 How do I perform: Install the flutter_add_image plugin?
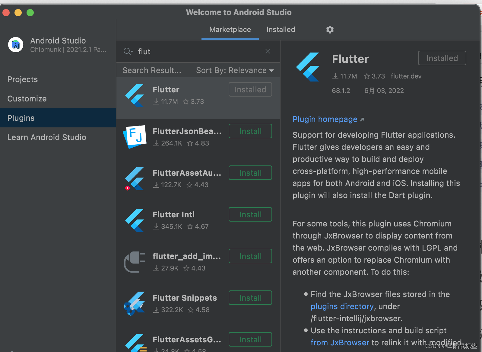click(x=250, y=256)
